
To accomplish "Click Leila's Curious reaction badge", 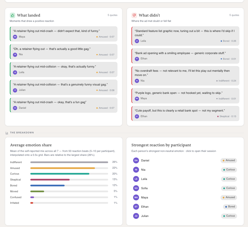I will (x=229, y=179).
